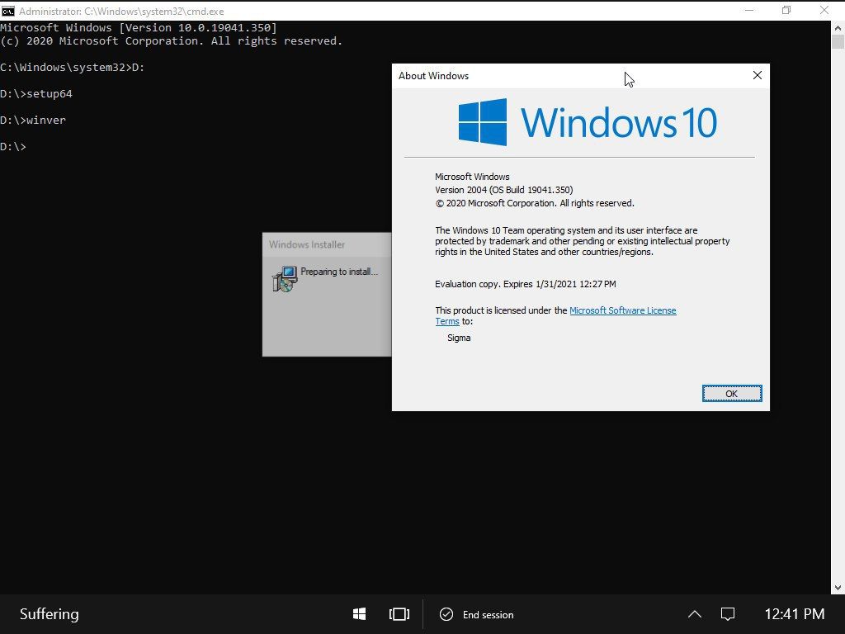Click the 12:41 PM clock
The image size is (845, 634).
(795, 614)
